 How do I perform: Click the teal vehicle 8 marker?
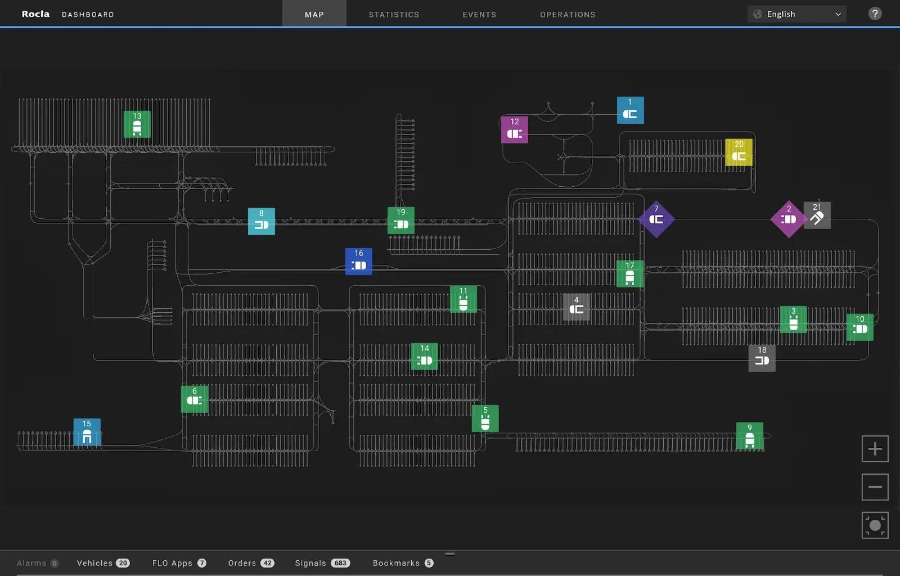point(262,222)
